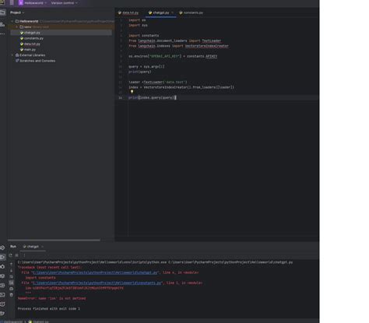Click the print(index.query(query)) line
The height and width of the screenshot is (323, 369).
point(153,98)
